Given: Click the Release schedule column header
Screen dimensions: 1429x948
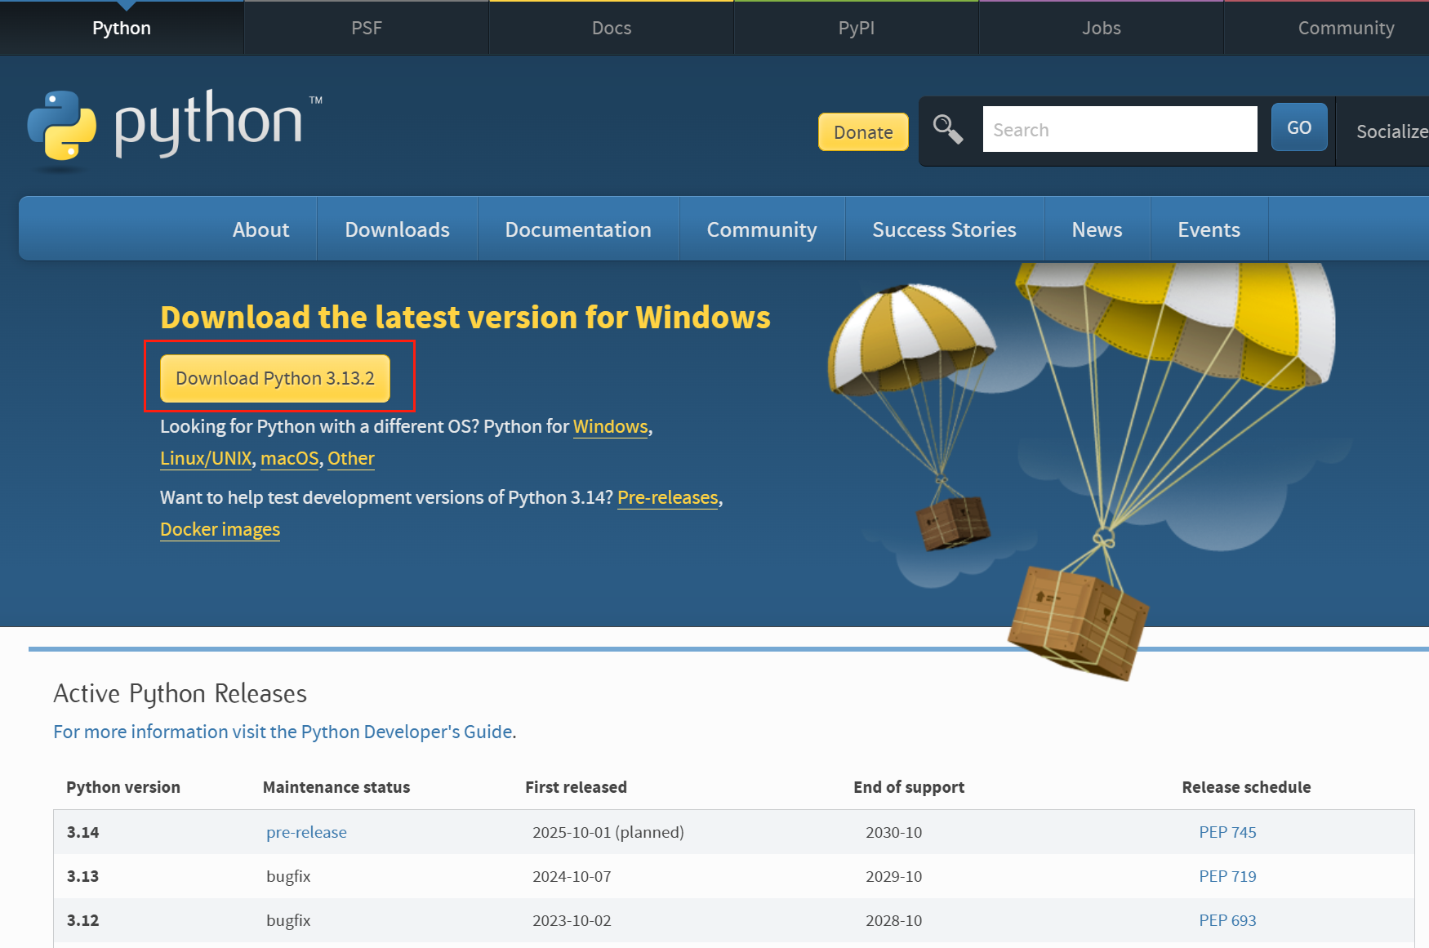Looking at the screenshot, I should tap(1246, 787).
